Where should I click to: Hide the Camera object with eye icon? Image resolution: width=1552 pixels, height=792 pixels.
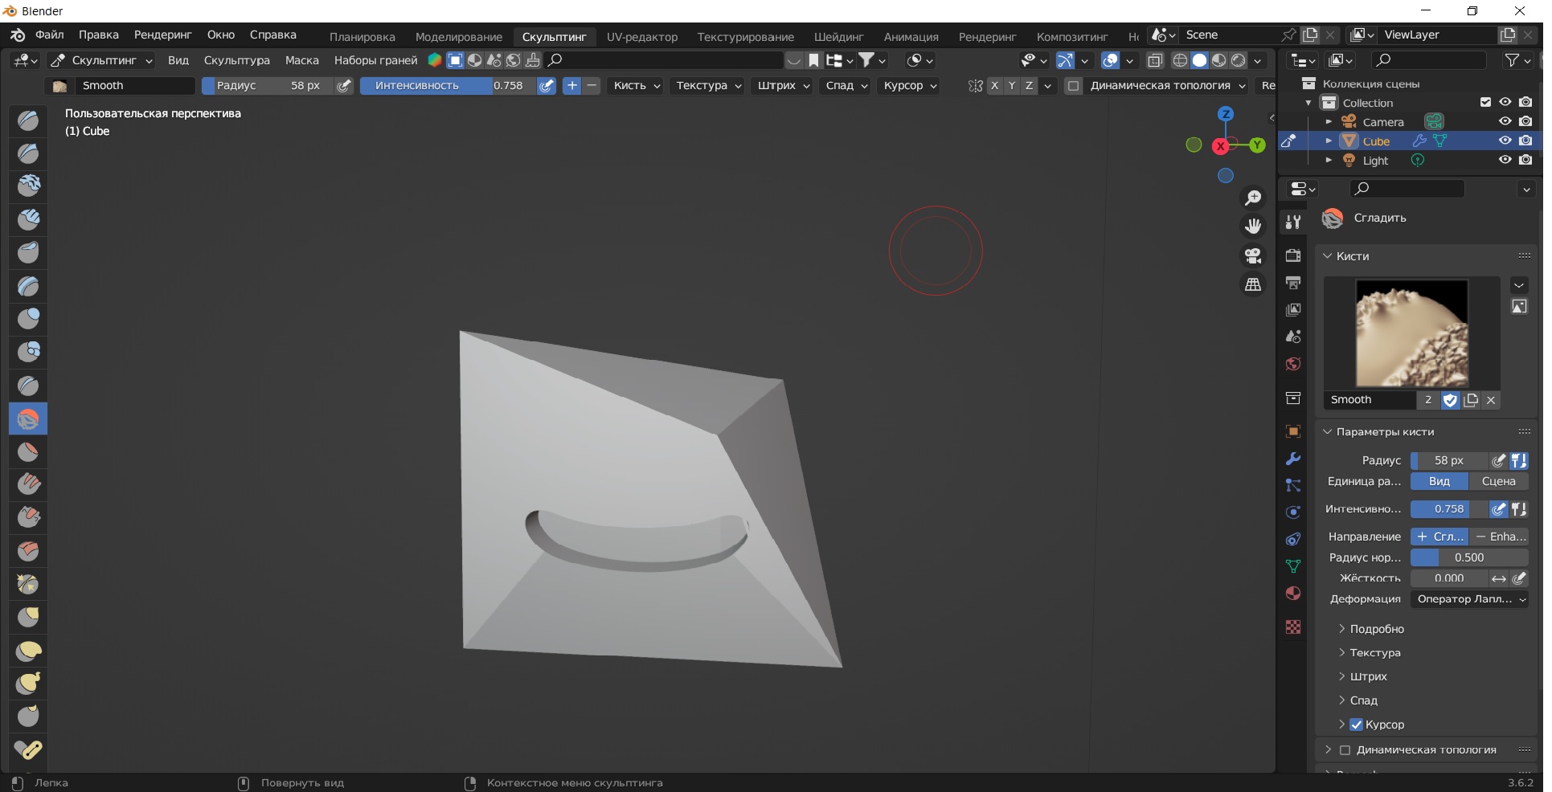coord(1505,121)
